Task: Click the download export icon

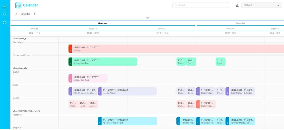Action: point(237,5)
